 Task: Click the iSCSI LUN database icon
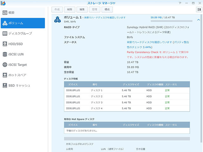[x=5, y=54]
